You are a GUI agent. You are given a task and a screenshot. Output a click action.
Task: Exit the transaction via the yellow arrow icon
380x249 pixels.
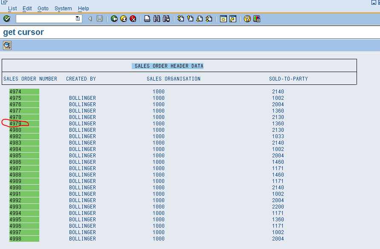pyautogui.click(x=123, y=18)
